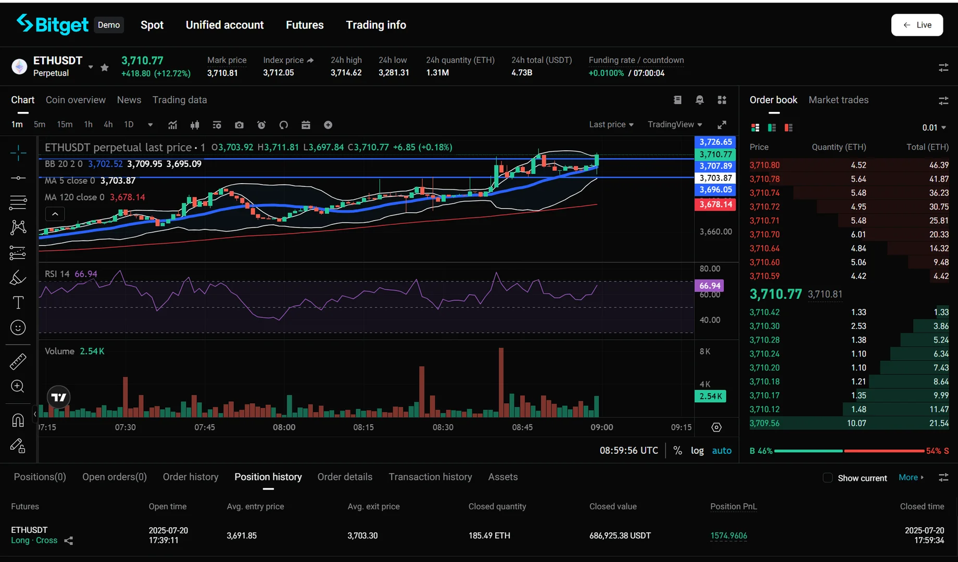Open order book 0.01 precision dropdown
The image size is (958, 562).
934,128
